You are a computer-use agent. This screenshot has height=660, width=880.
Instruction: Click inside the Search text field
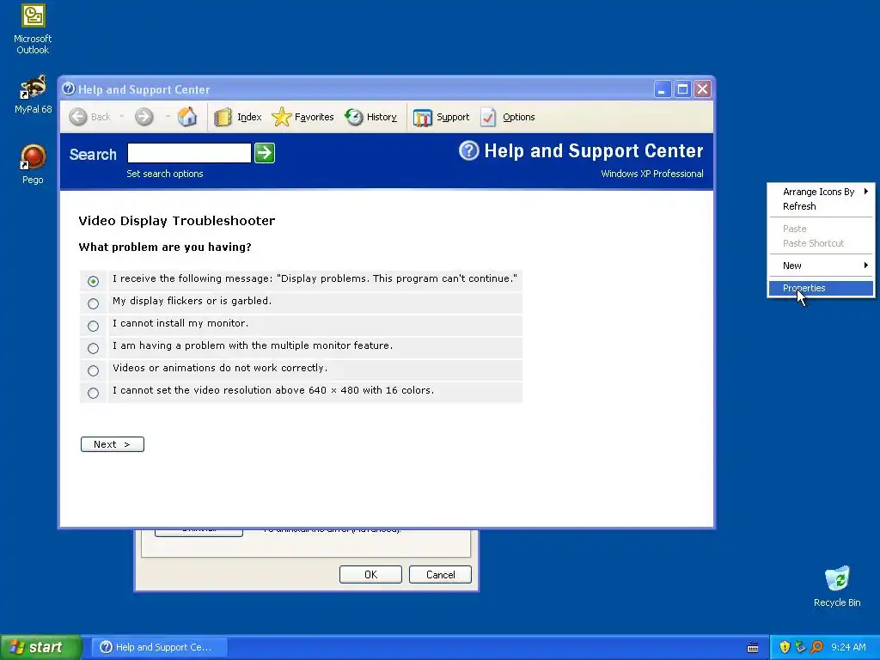pyautogui.click(x=189, y=153)
